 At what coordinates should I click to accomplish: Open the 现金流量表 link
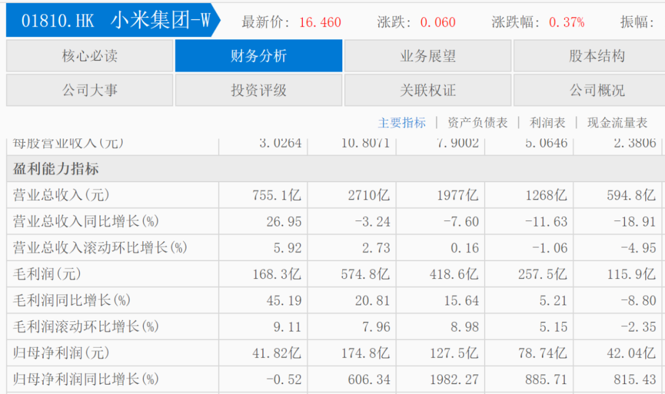(617, 123)
